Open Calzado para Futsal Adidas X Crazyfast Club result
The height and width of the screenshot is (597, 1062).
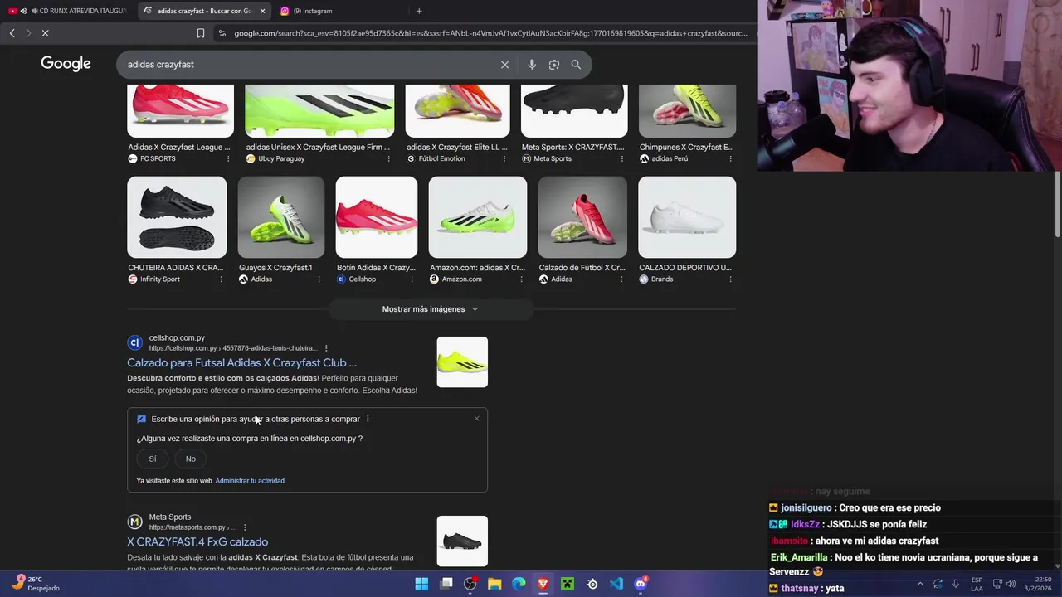[241, 363]
